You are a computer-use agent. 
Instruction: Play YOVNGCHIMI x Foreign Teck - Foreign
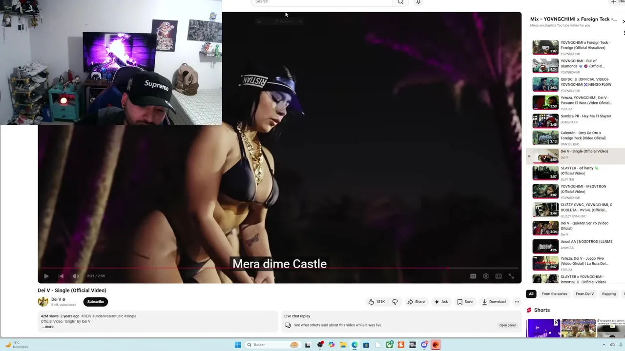(576, 47)
